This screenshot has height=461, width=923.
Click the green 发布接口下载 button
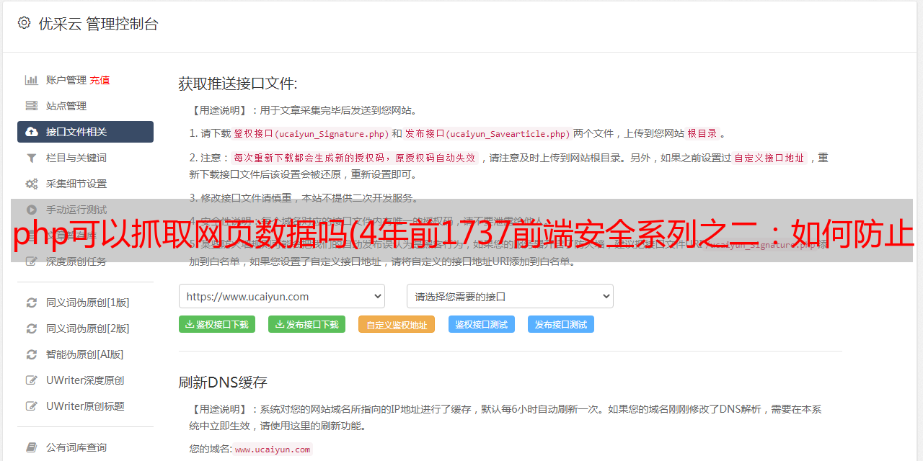click(307, 324)
